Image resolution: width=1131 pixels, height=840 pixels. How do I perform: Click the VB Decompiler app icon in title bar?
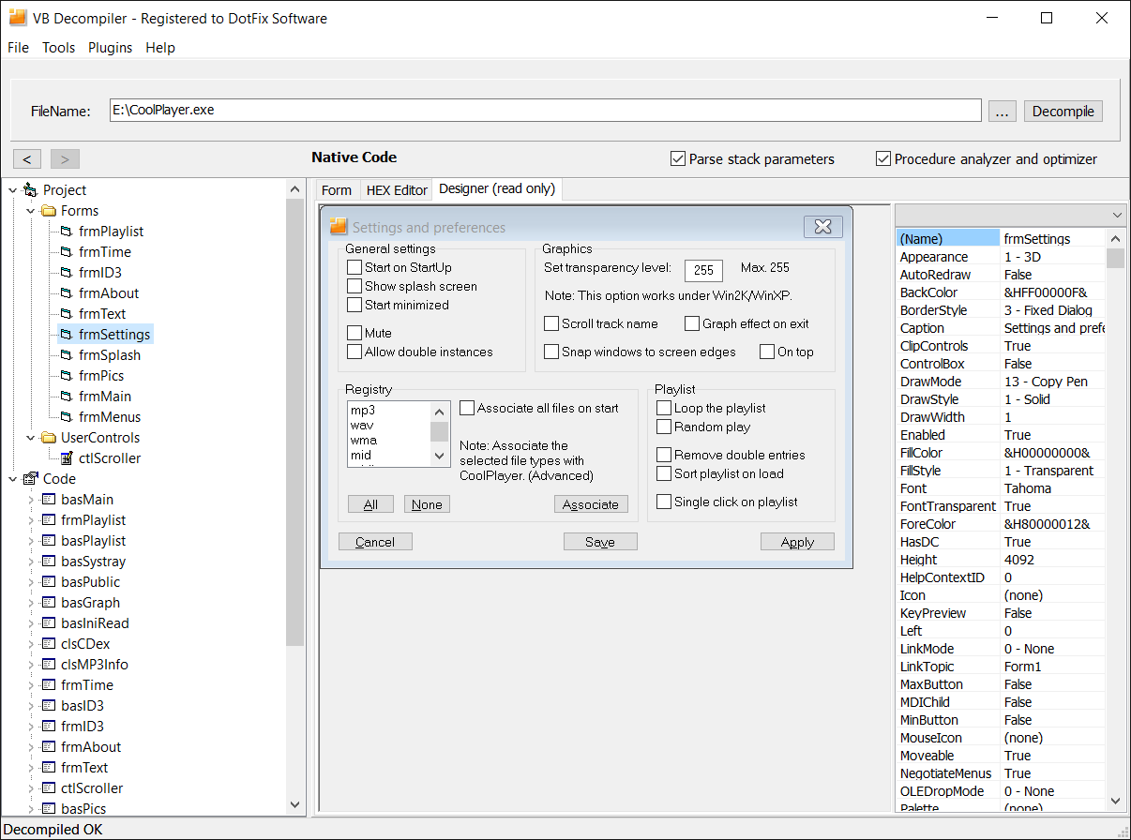click(17, 18)
